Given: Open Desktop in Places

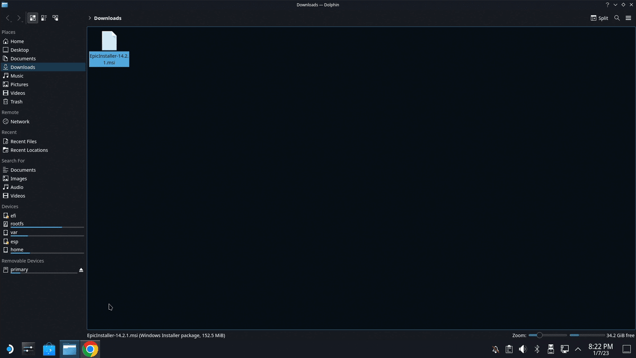Looking at the screenshot, I should (x=42, y=50).
